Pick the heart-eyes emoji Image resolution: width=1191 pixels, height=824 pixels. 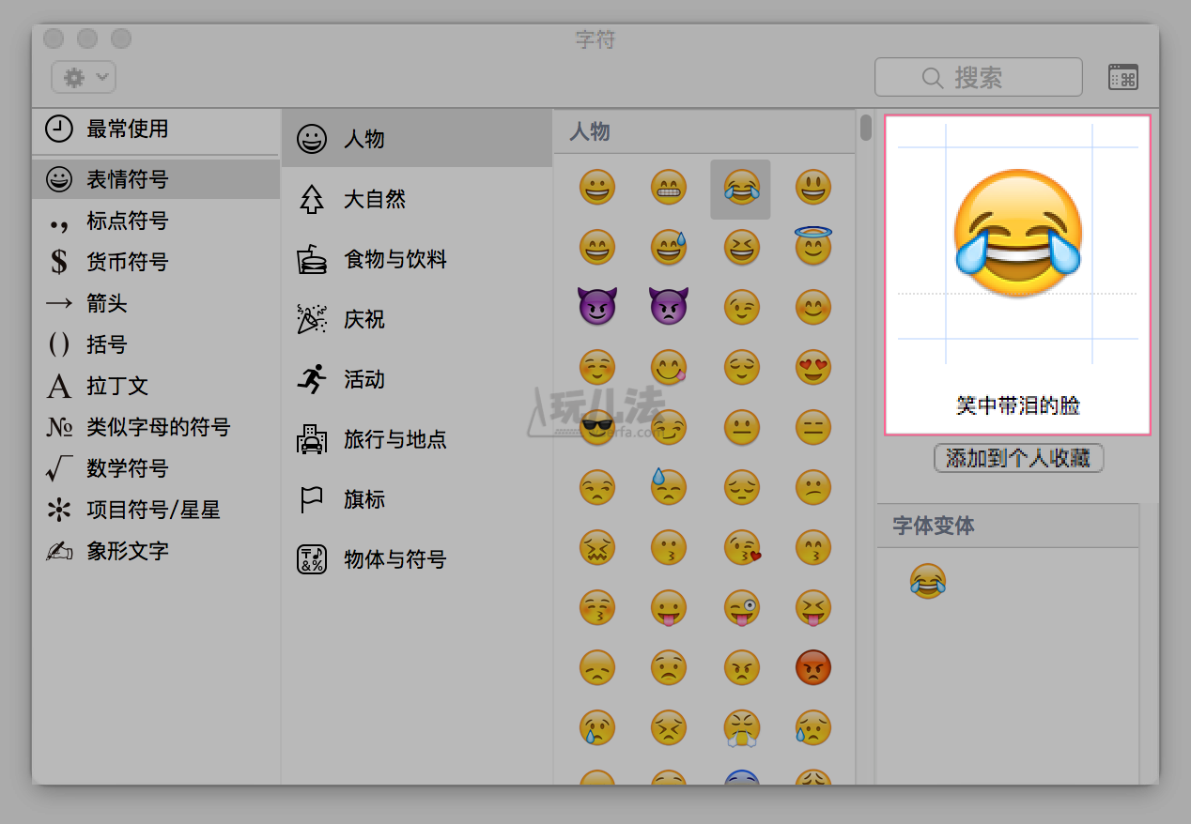(813, 368)
